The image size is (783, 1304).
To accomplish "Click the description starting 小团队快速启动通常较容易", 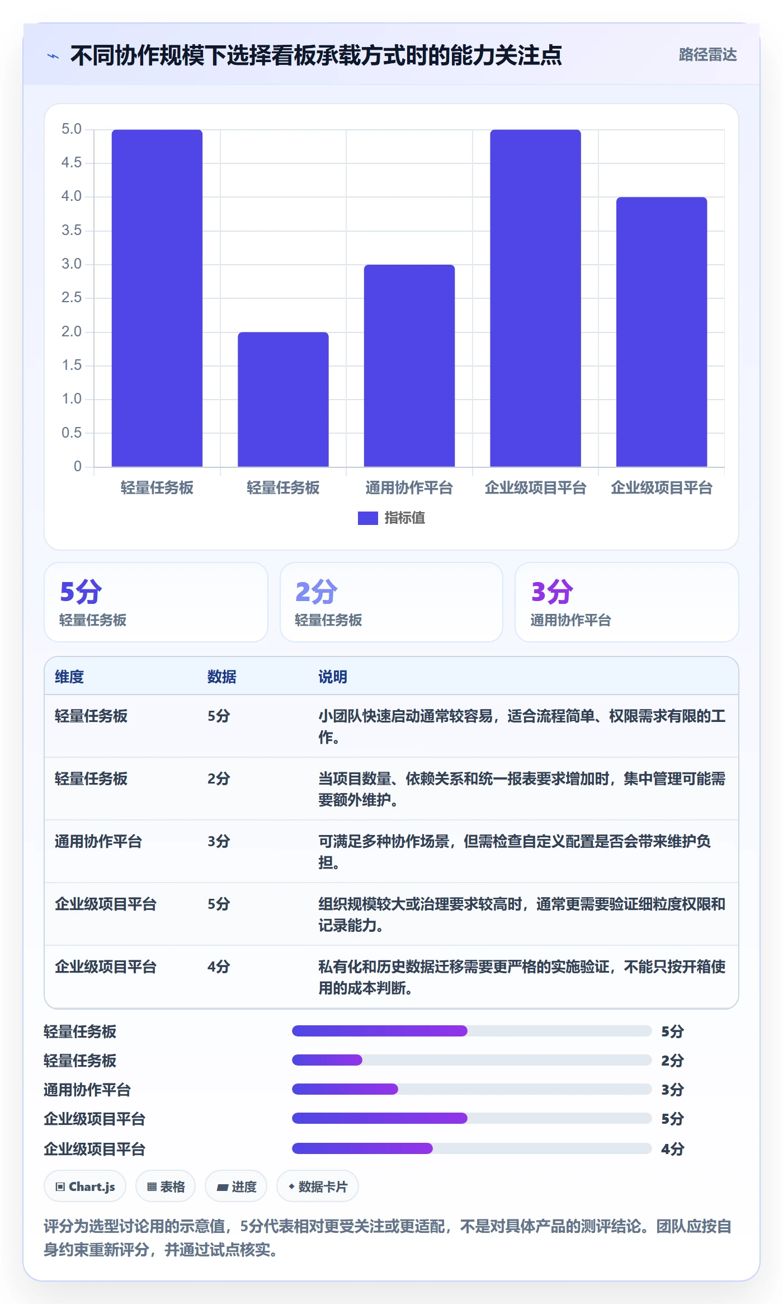I will click(522, 726).
